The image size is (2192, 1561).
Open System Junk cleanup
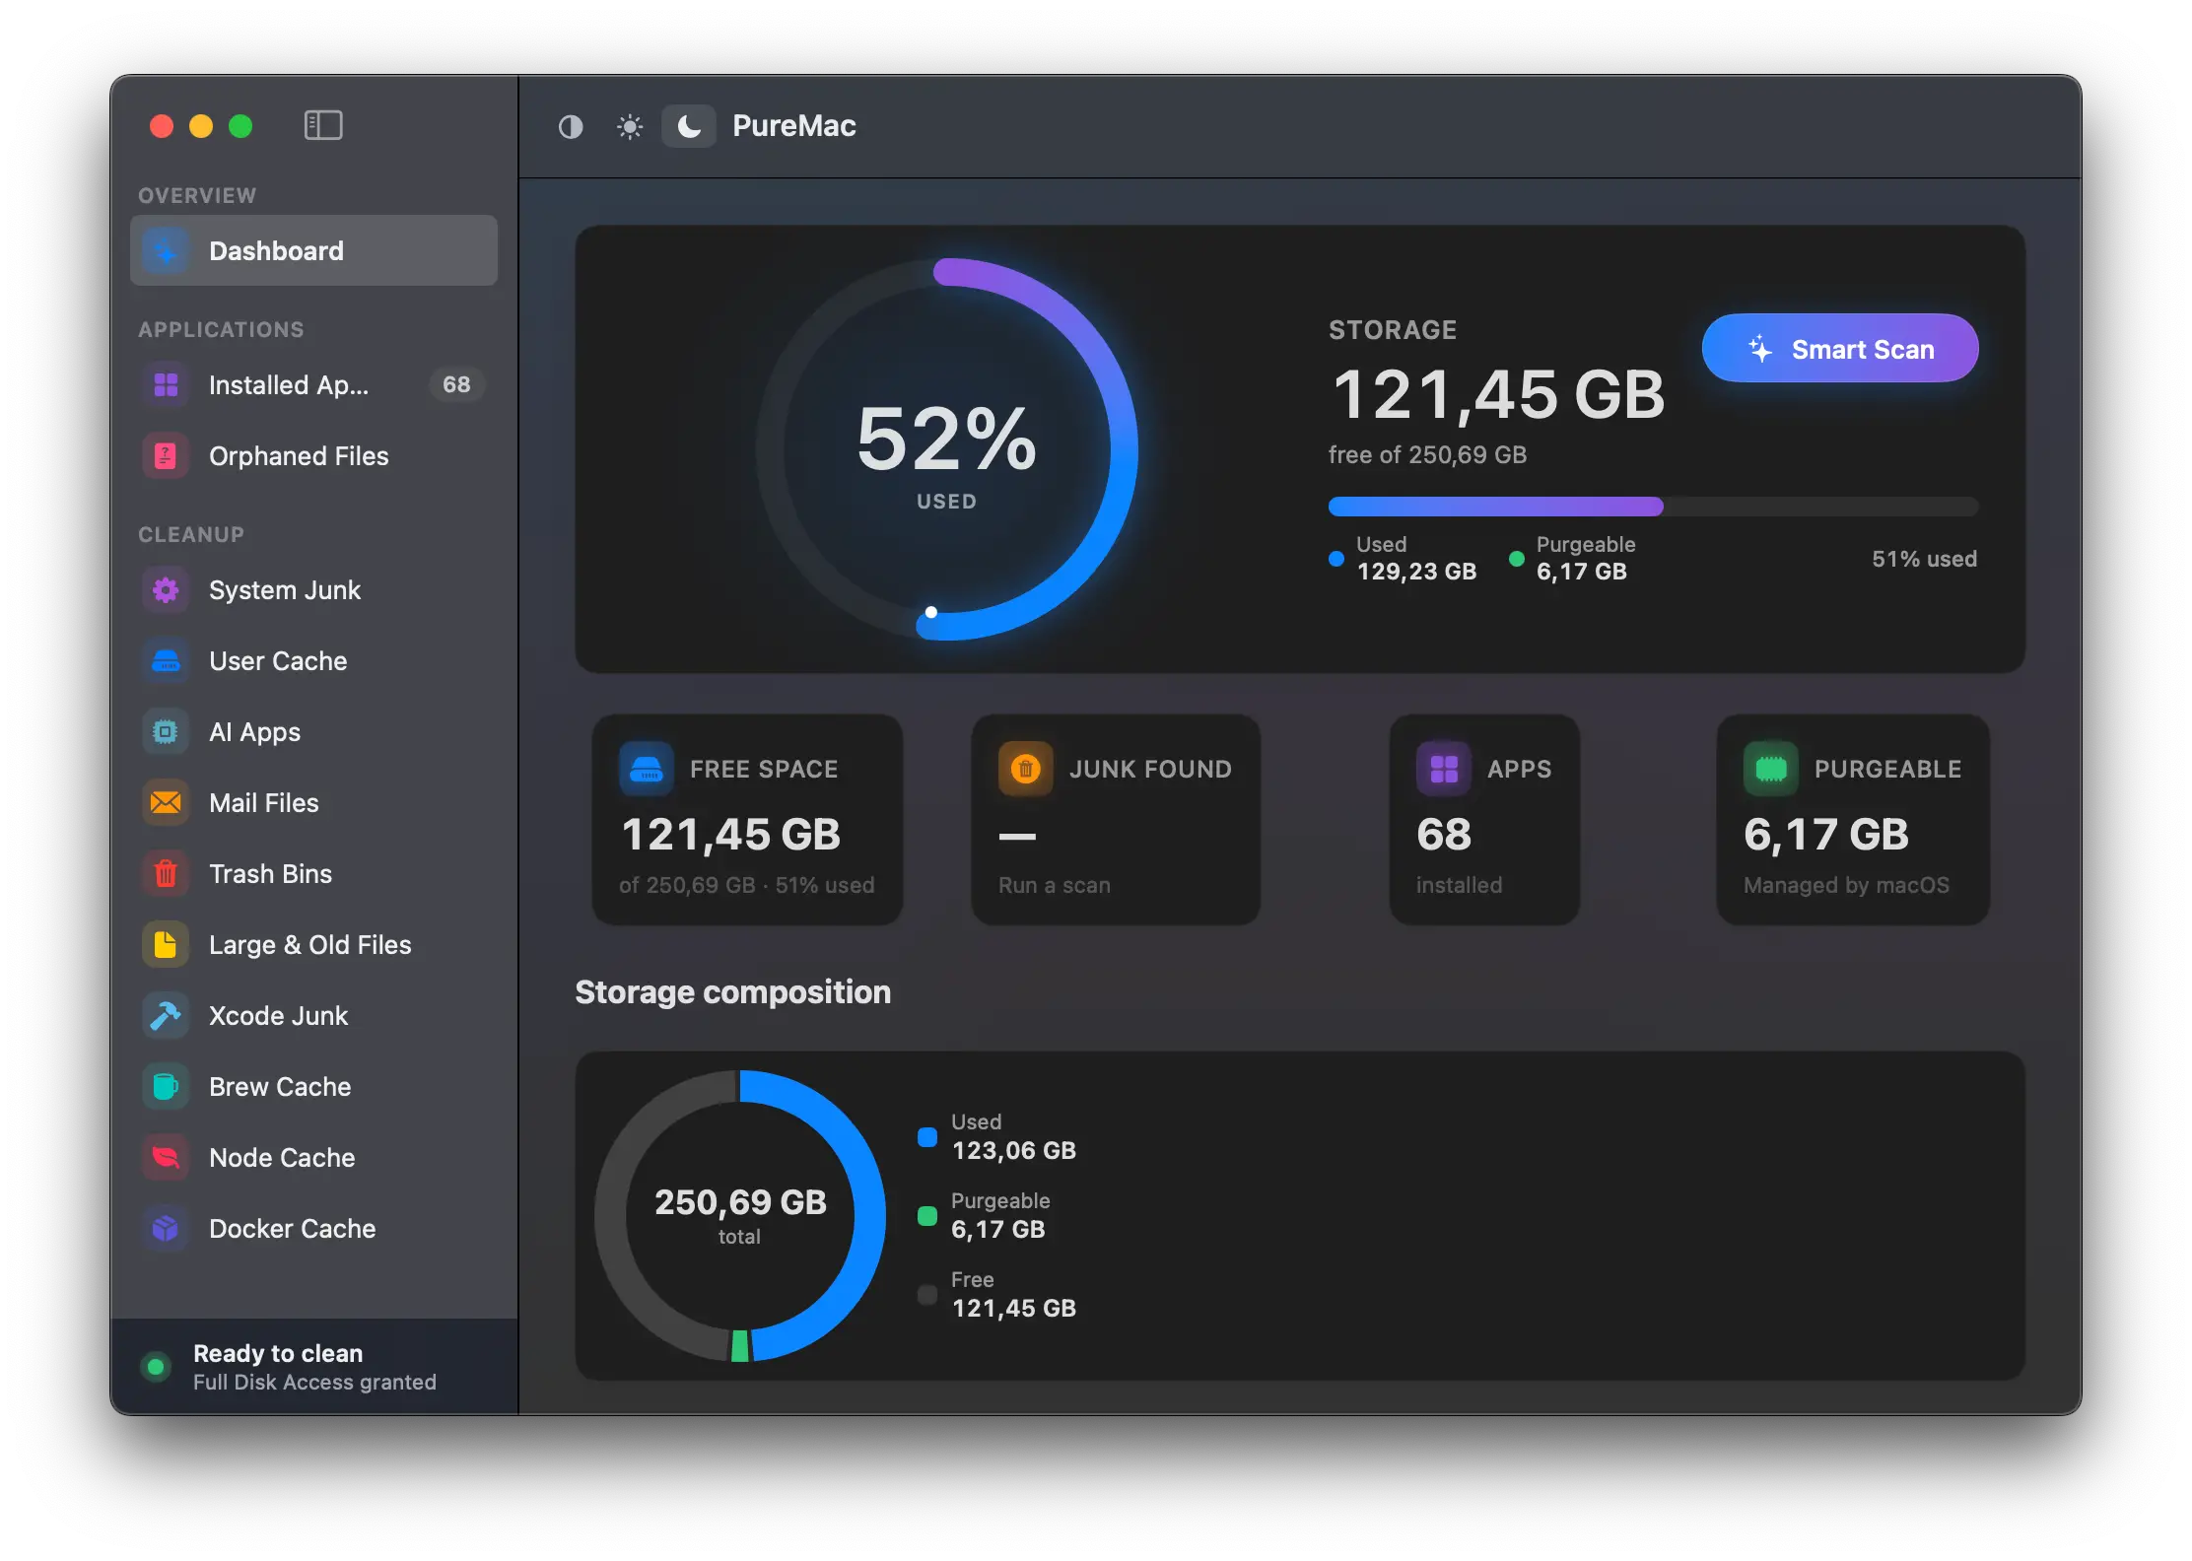coord(313,589)
